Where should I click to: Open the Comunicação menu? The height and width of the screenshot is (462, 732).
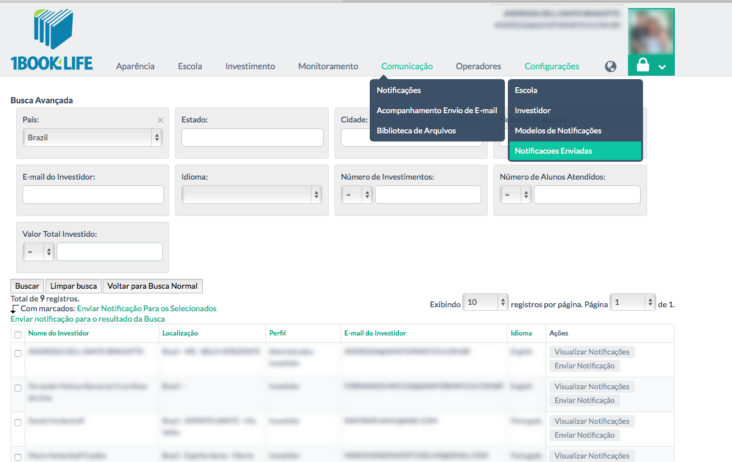(x=407, y=66)
